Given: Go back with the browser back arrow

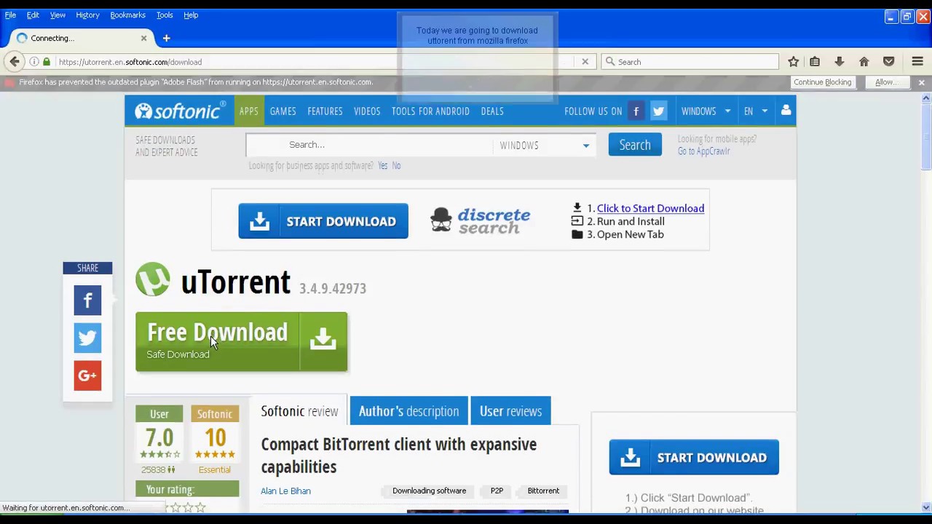Looking at the screenshot, I should point(15,62).
